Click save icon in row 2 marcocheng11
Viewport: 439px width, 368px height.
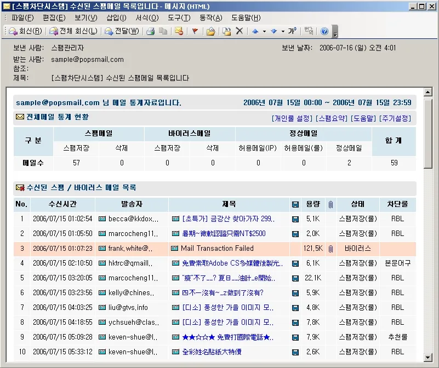pyautogui.click(x=295, y=234)
